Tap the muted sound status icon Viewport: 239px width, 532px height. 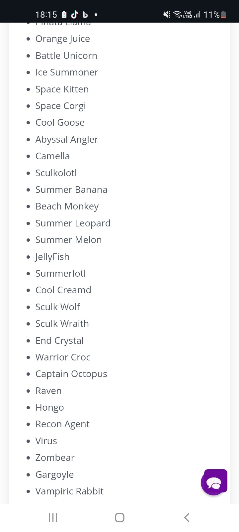tap(167, 14)
